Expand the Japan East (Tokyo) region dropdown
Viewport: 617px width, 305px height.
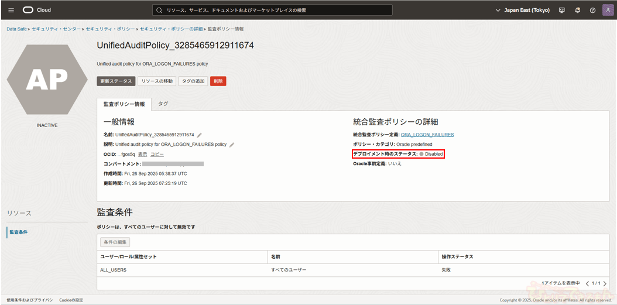[522, 10]
